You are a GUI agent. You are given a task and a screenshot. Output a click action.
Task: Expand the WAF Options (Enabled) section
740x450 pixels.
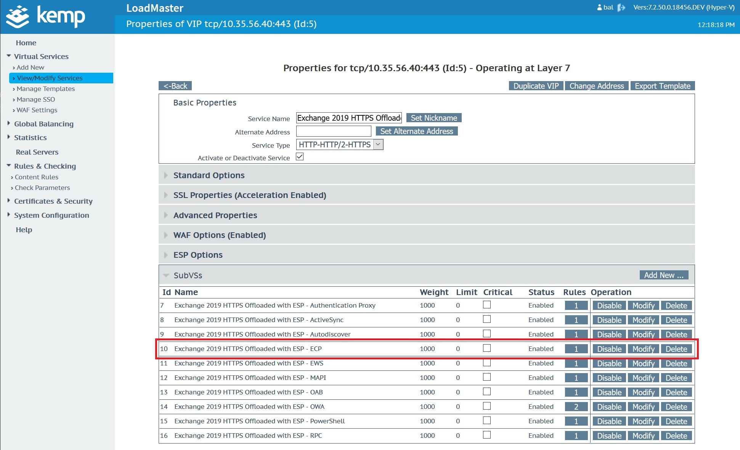(x=220, y=235)
